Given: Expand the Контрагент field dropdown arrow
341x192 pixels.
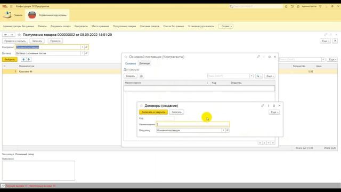Looking at the screenshot, I should tap(82, 47).
